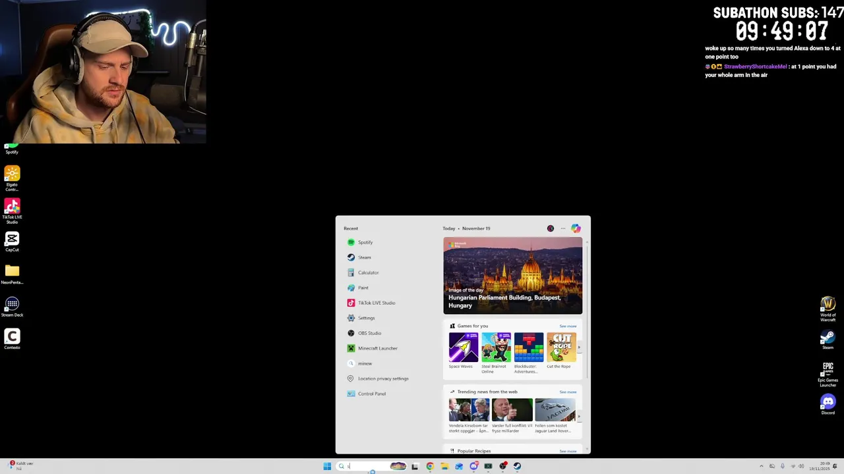Open notifications bell in system tray
This screenshot has height=474, width=844.
point(835,466)
